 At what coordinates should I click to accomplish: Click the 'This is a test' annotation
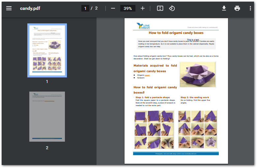(x=193, y=40)
